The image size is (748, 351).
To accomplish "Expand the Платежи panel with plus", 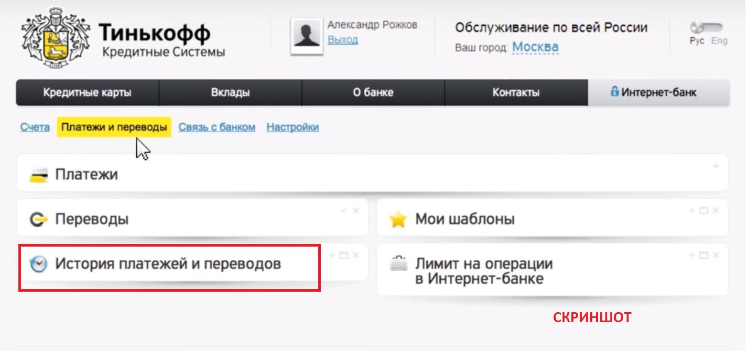I will 716,166.
